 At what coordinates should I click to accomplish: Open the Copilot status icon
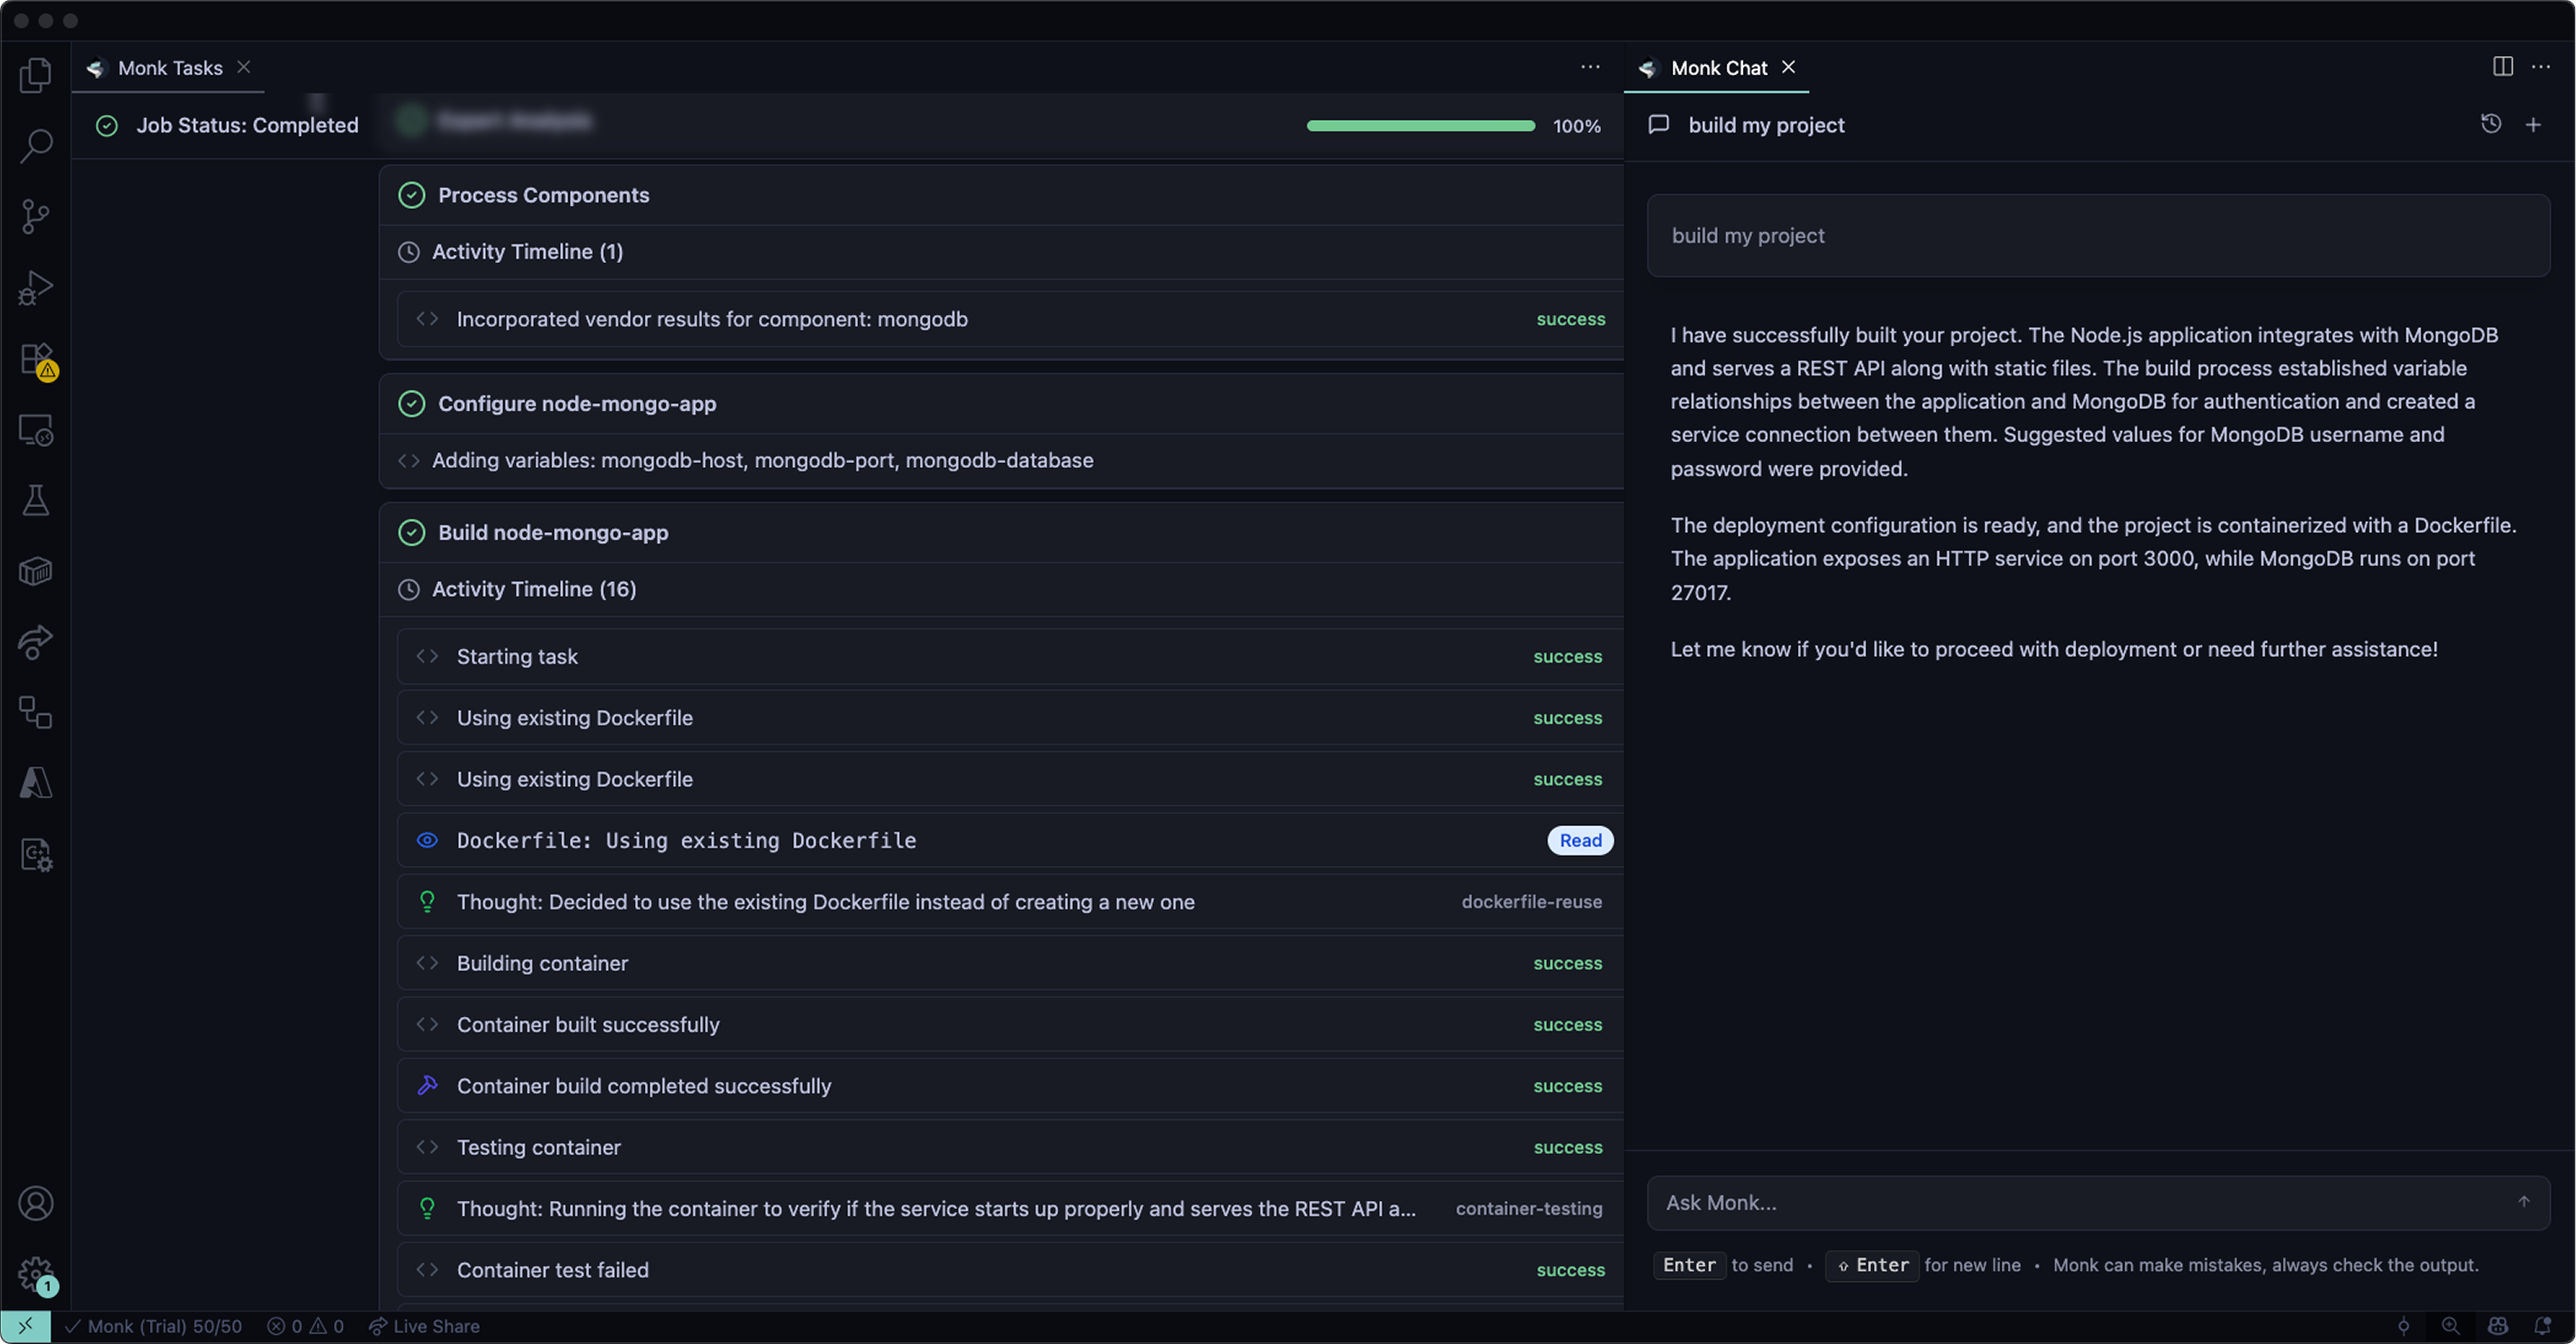point(2497,1326)
